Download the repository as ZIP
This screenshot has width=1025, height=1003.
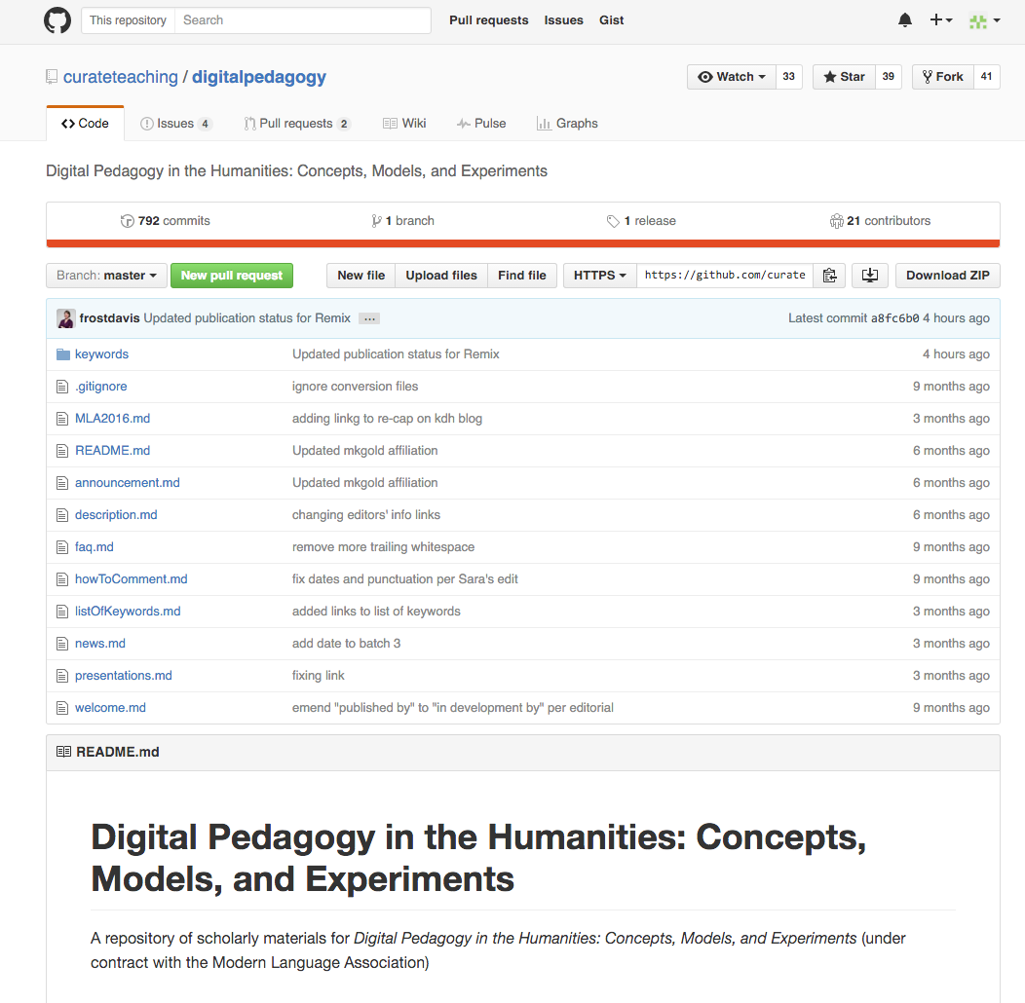(948, 276)
